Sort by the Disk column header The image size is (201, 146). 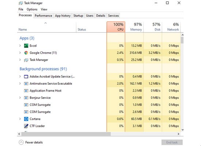pyautogui.click(x=153, y=27)
